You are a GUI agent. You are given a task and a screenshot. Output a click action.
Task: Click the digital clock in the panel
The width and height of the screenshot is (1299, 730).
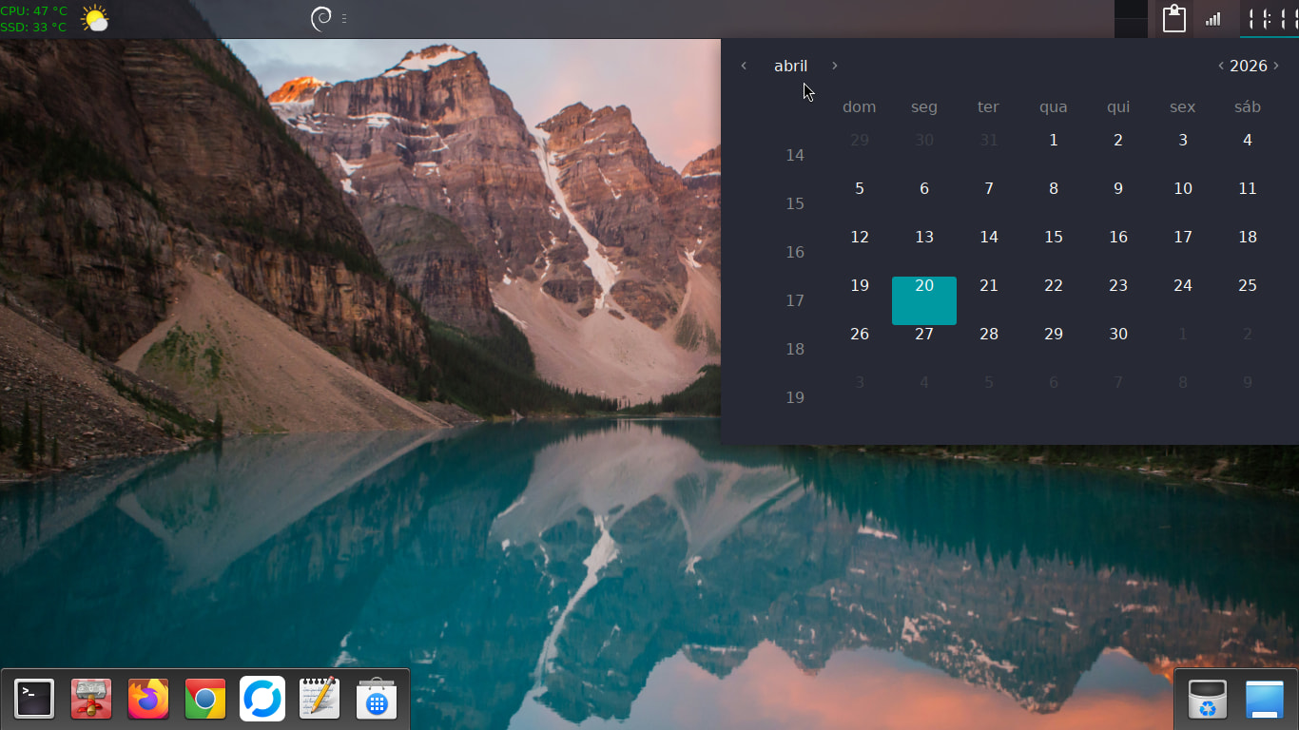(x=1269, y=19)
